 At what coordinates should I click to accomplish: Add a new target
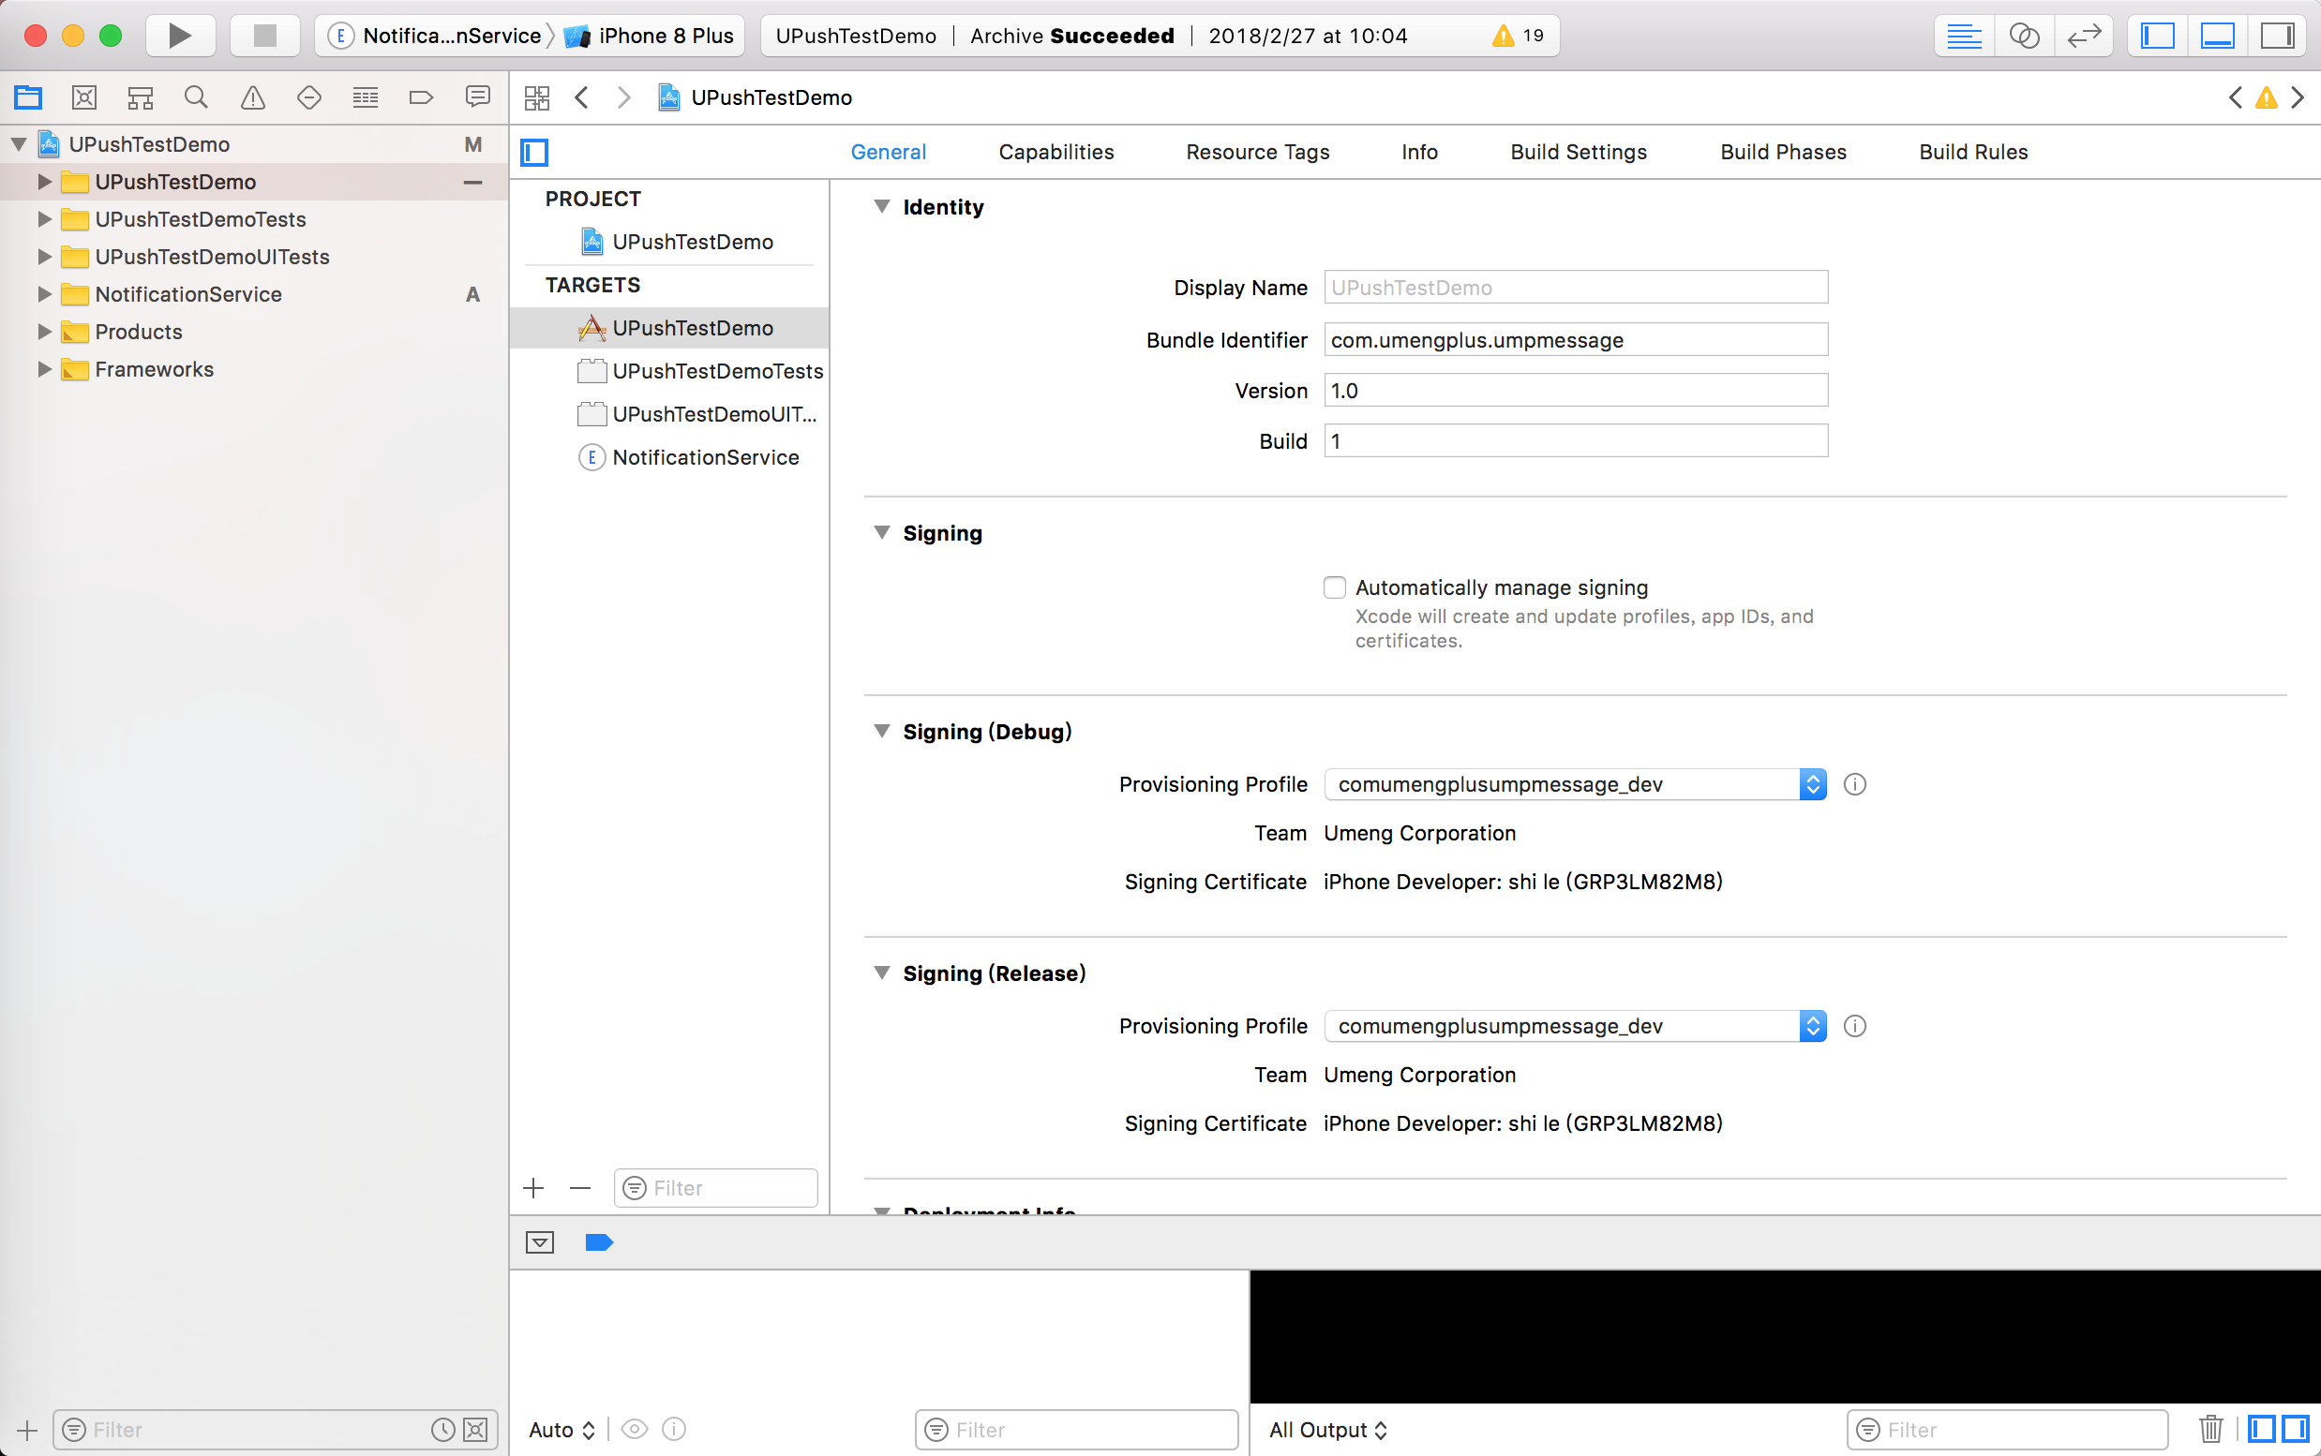(533, 1188)
